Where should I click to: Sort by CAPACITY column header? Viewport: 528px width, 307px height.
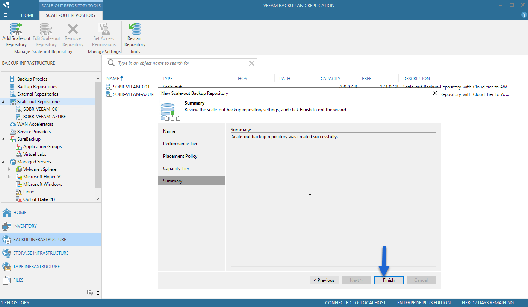tap(330, 79)
